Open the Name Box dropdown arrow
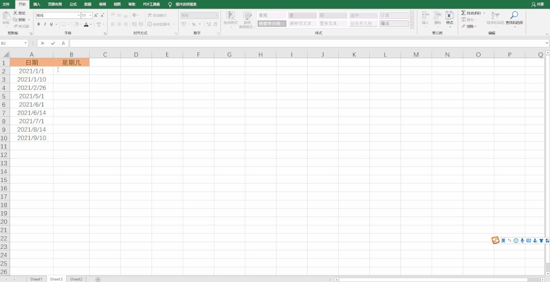550x282 pixels. tap(26, 43)
